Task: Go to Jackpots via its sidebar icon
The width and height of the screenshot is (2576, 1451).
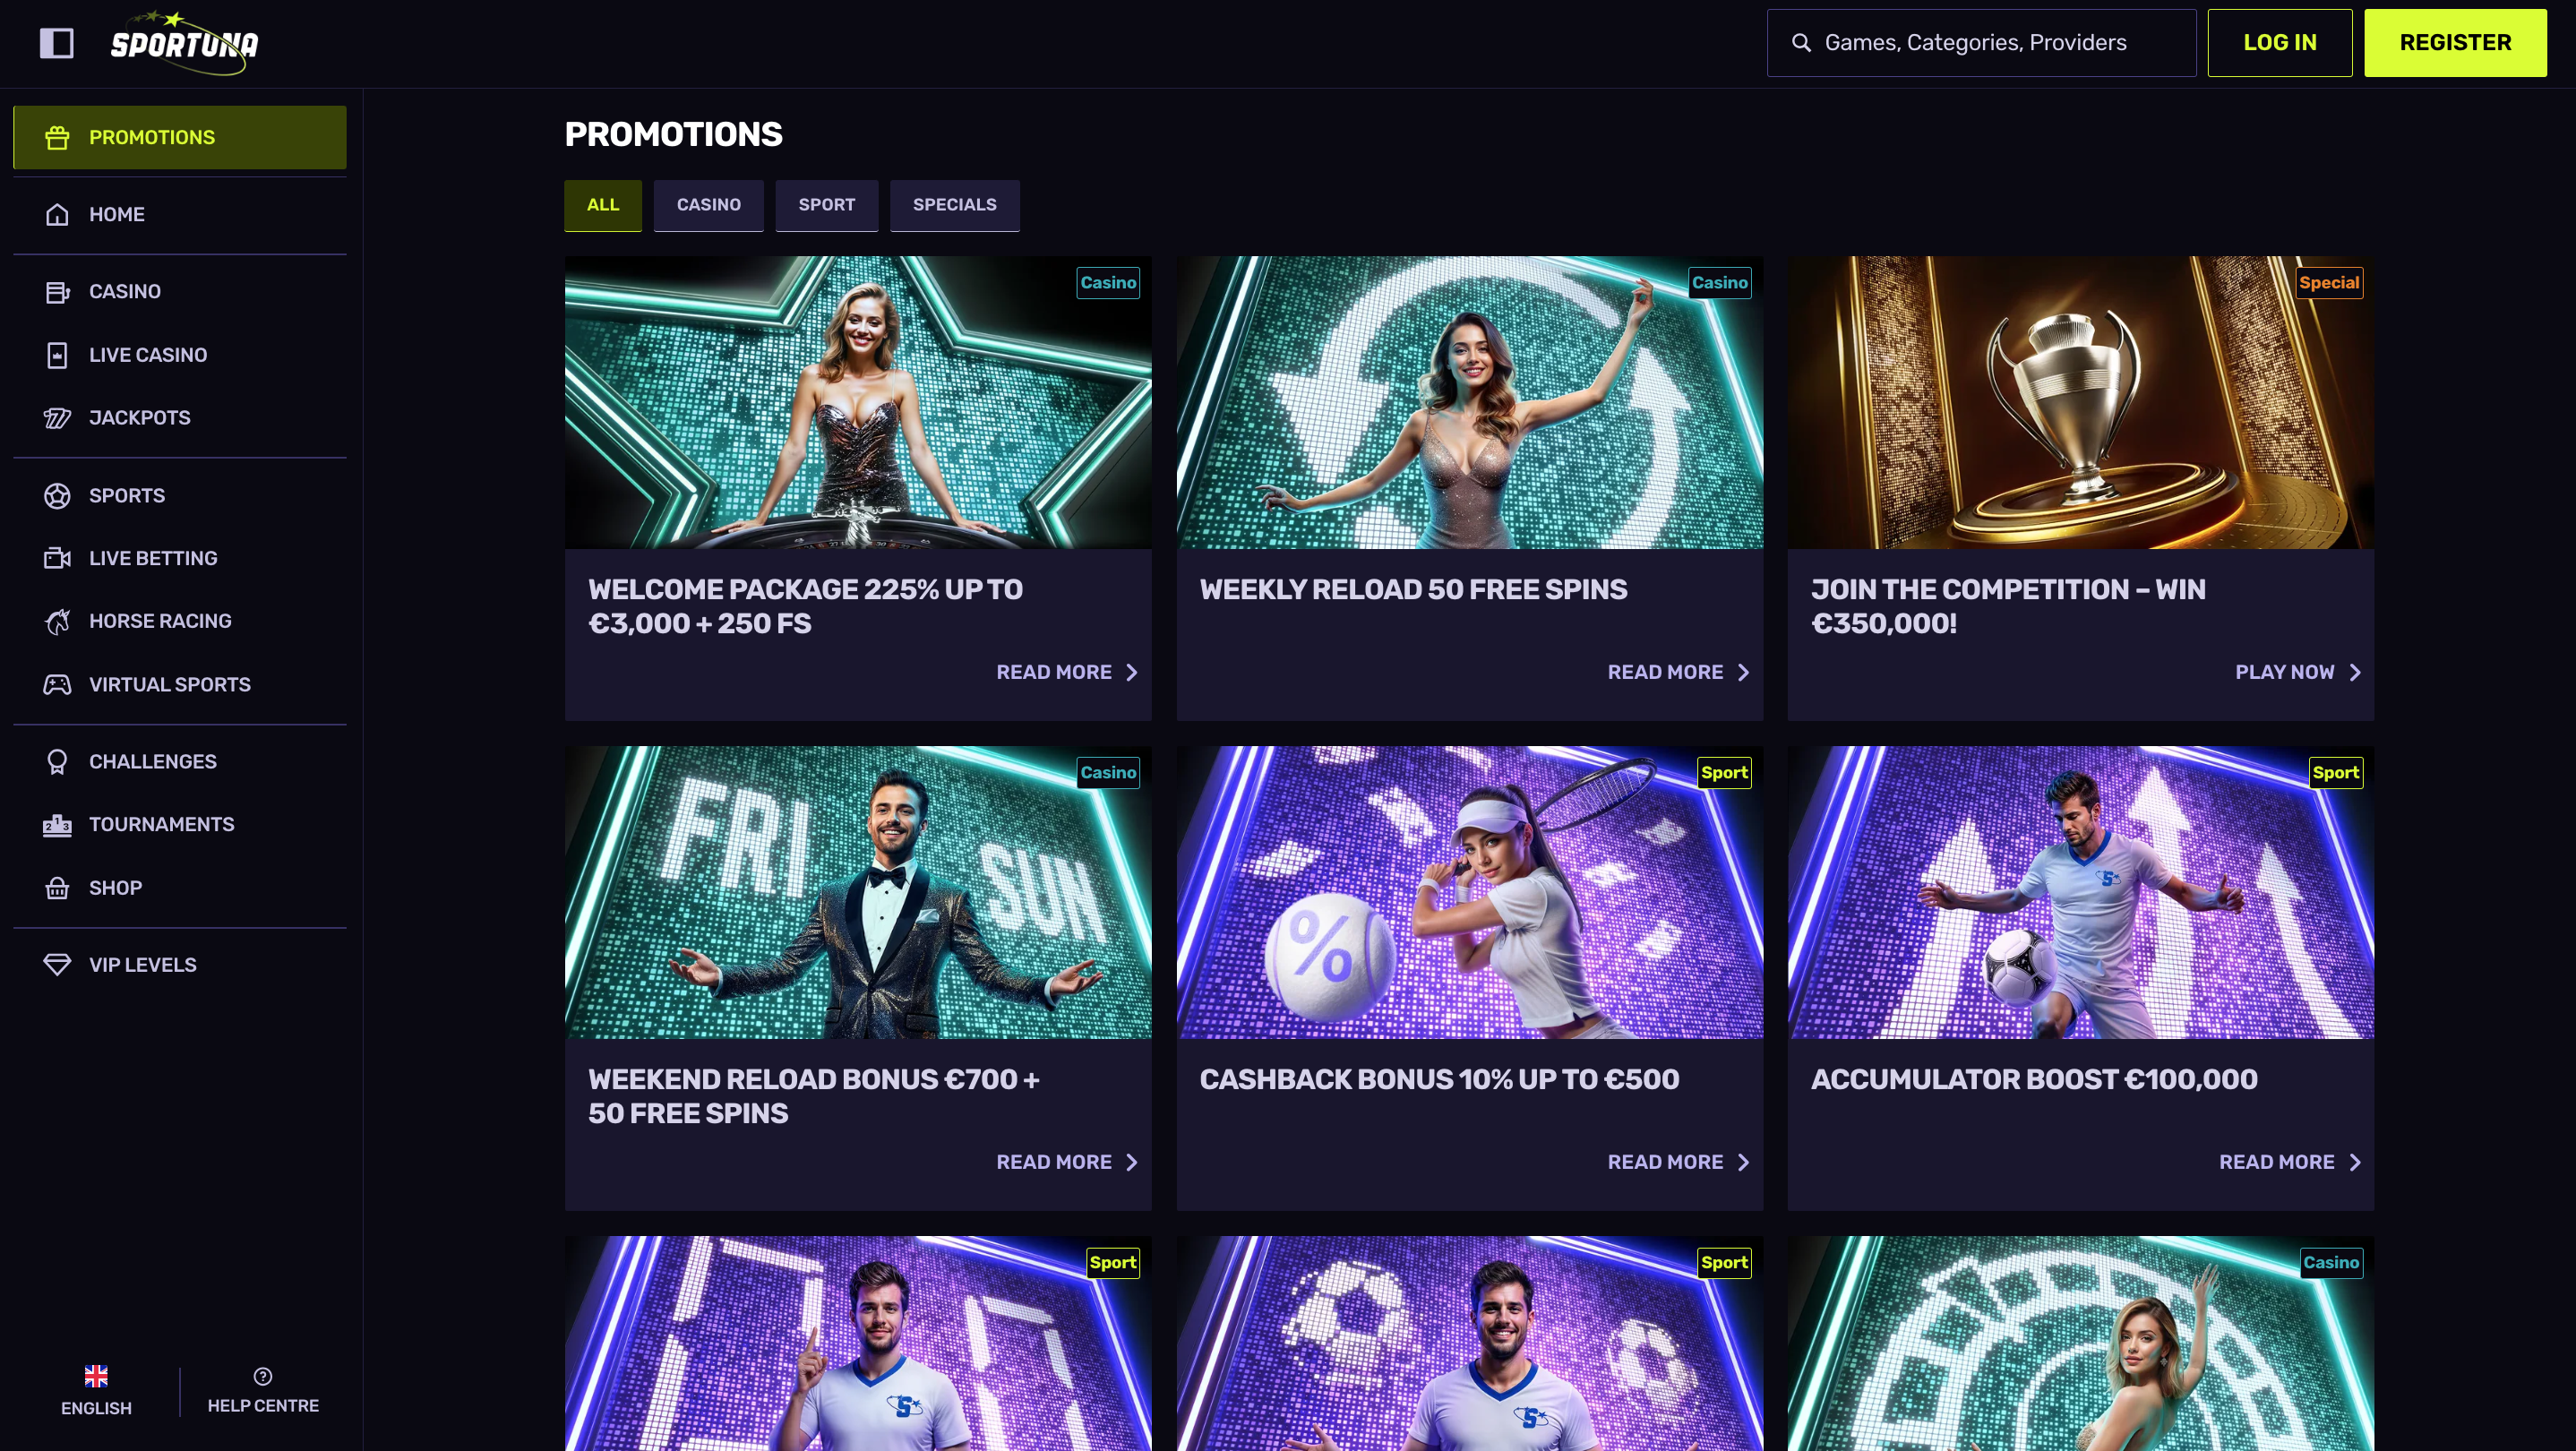Action: click(x=57, y=418)
